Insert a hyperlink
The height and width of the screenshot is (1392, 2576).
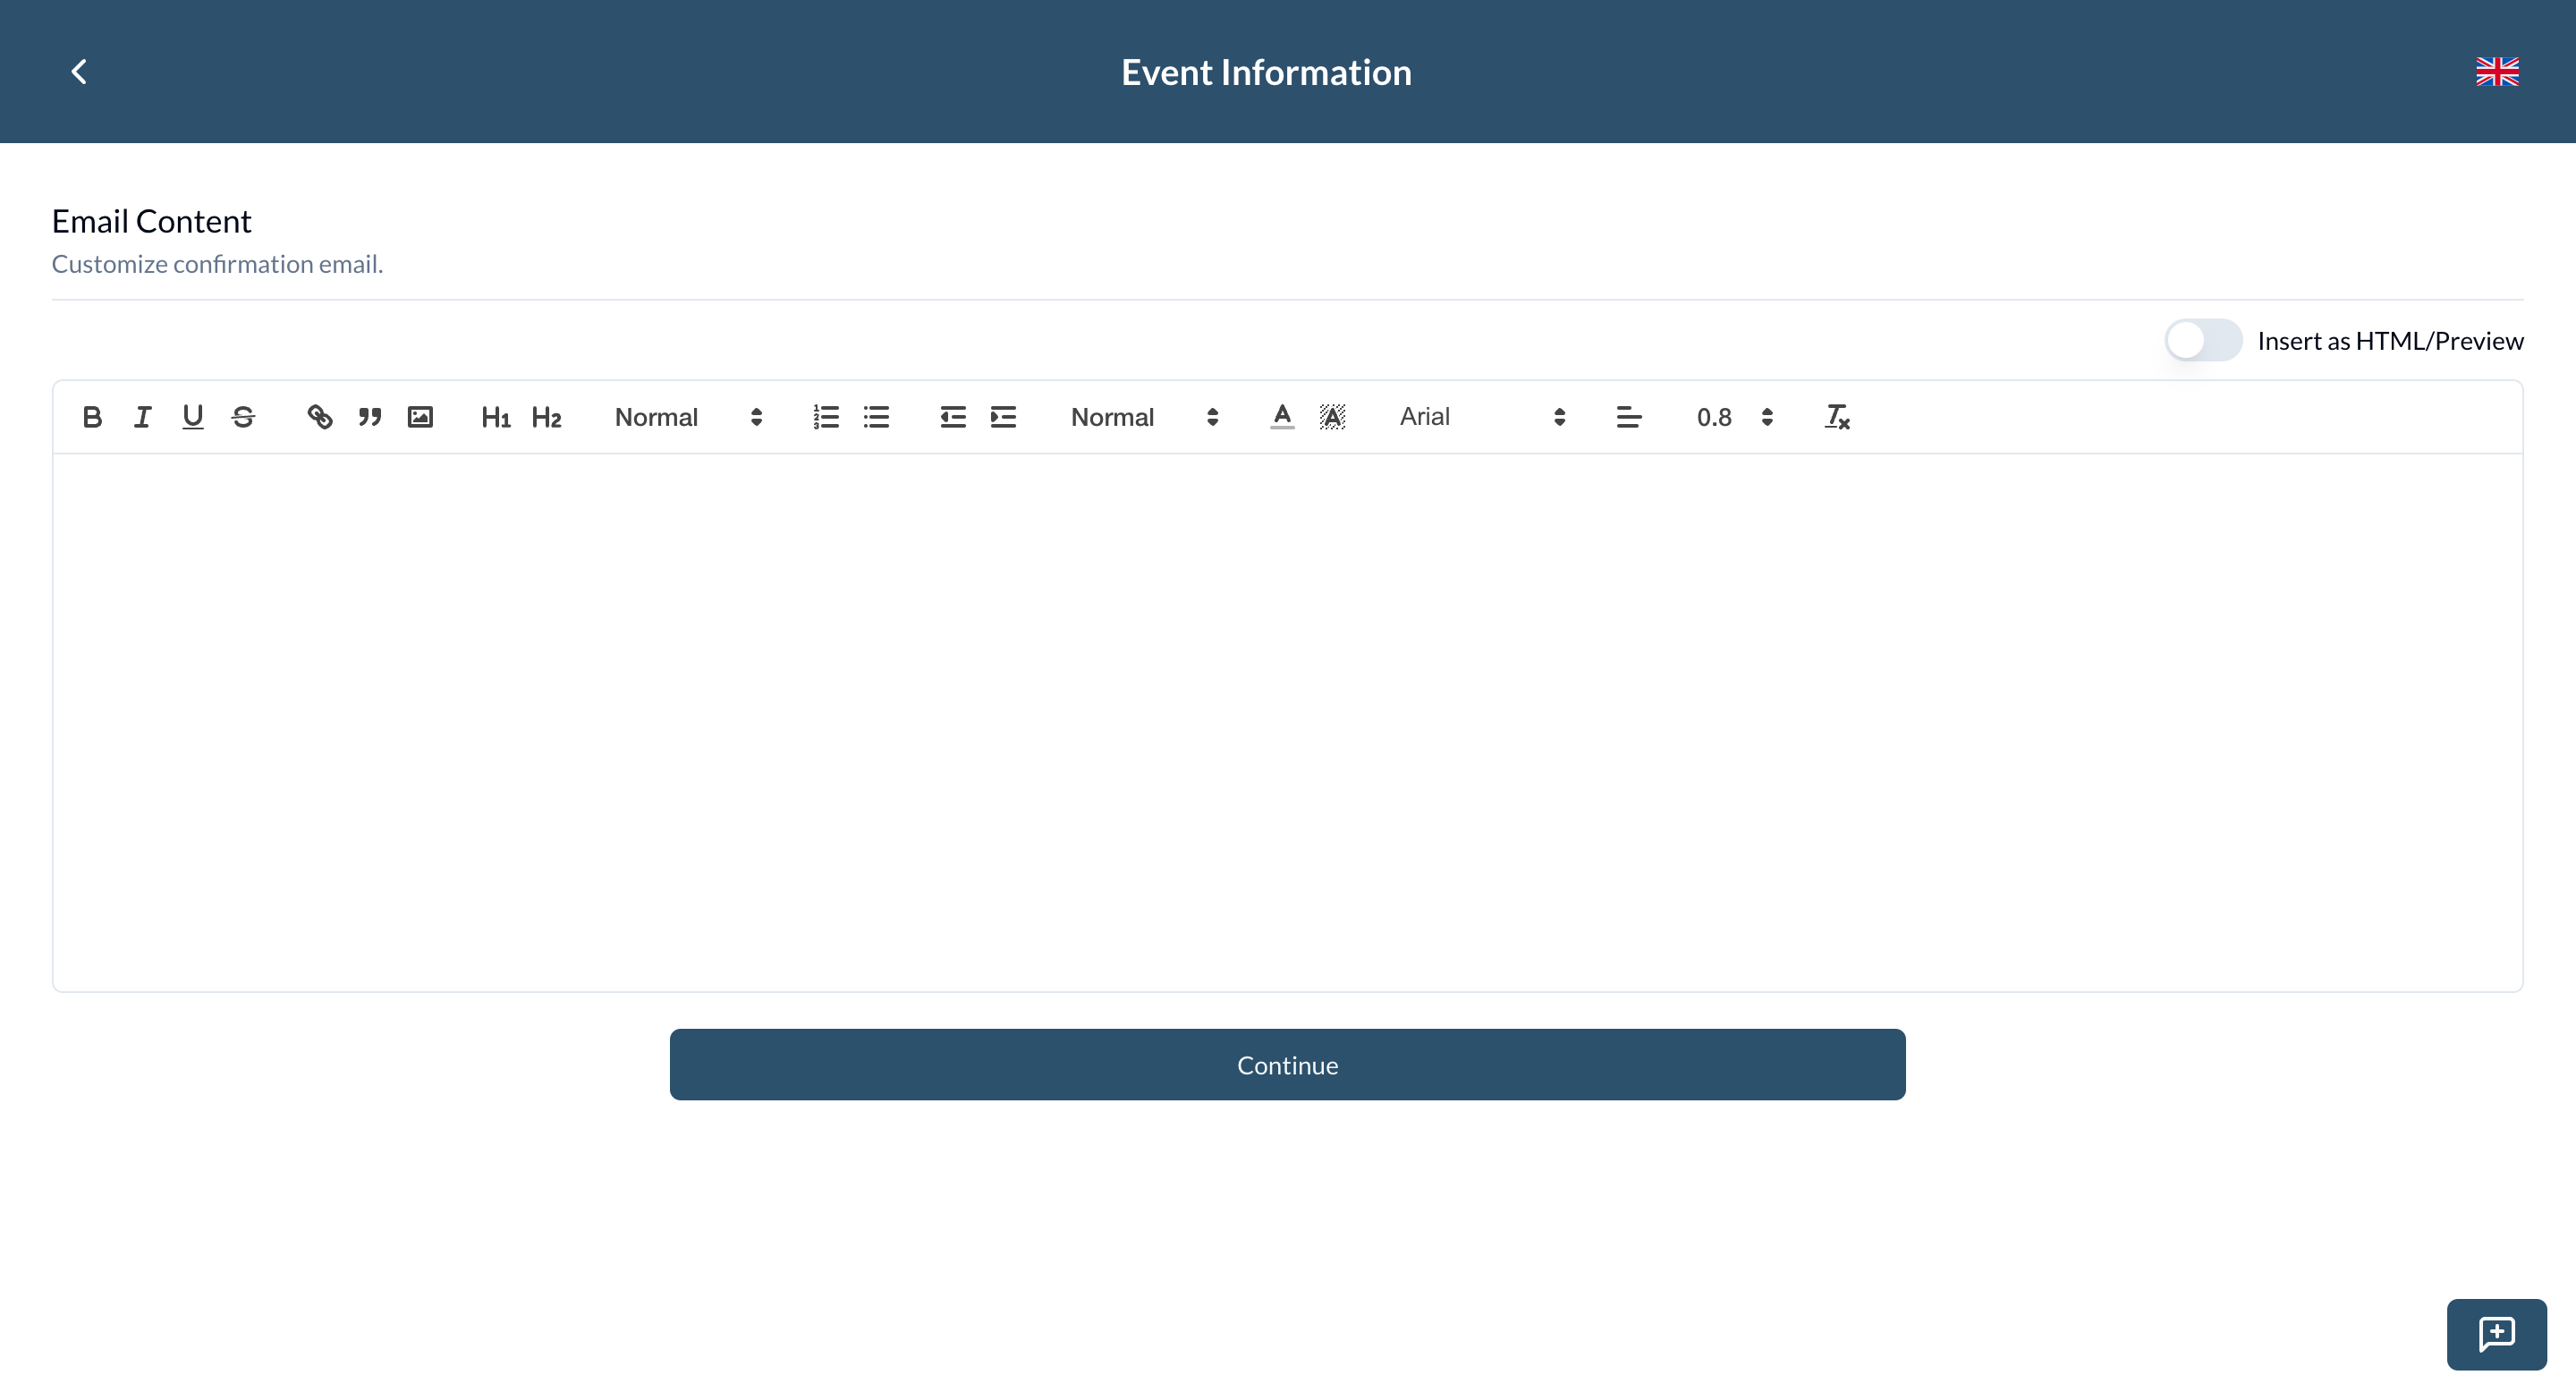[320, 417]
